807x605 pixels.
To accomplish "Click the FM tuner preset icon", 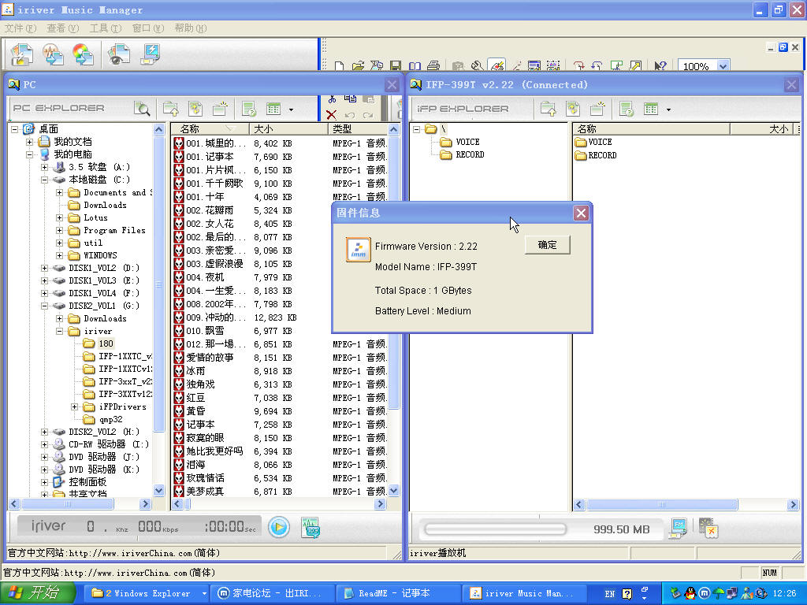I will 679,529.
